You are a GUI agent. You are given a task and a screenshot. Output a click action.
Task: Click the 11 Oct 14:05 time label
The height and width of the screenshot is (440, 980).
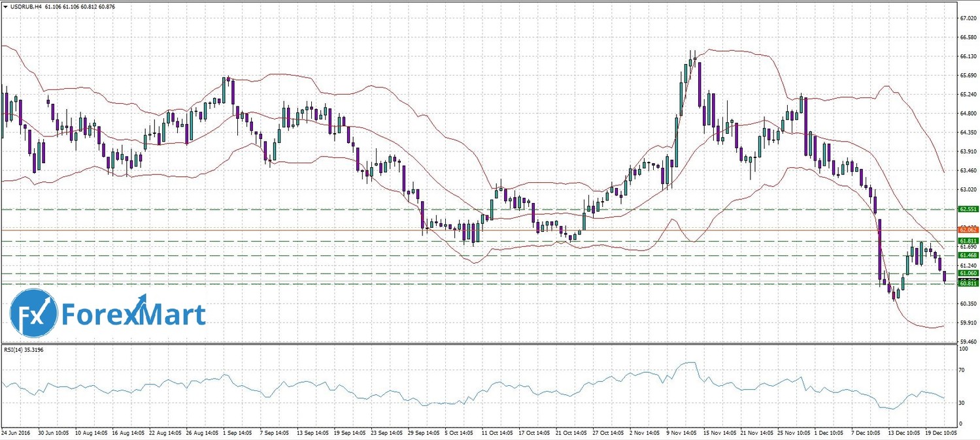[x=498, y=432]
